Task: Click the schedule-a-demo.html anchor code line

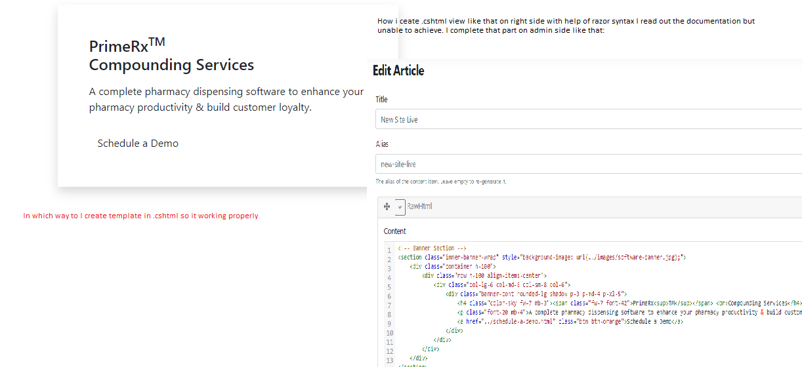Action: (570, 322)
